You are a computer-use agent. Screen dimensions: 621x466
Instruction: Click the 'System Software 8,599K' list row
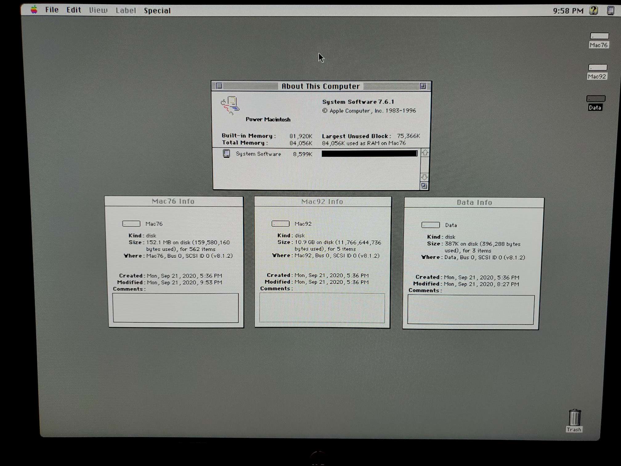point(316,153)
